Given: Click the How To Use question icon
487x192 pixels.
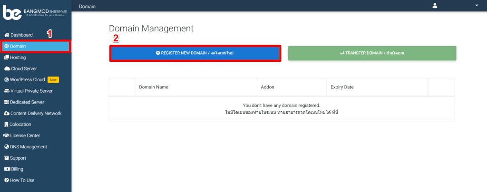Looking at the screenshot, I should (x=7, y=181).
